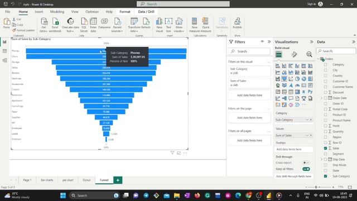Pick the Treemap visual
Image resolution: width=357 pixels, height=201 pixels.
tap(310, 79)
